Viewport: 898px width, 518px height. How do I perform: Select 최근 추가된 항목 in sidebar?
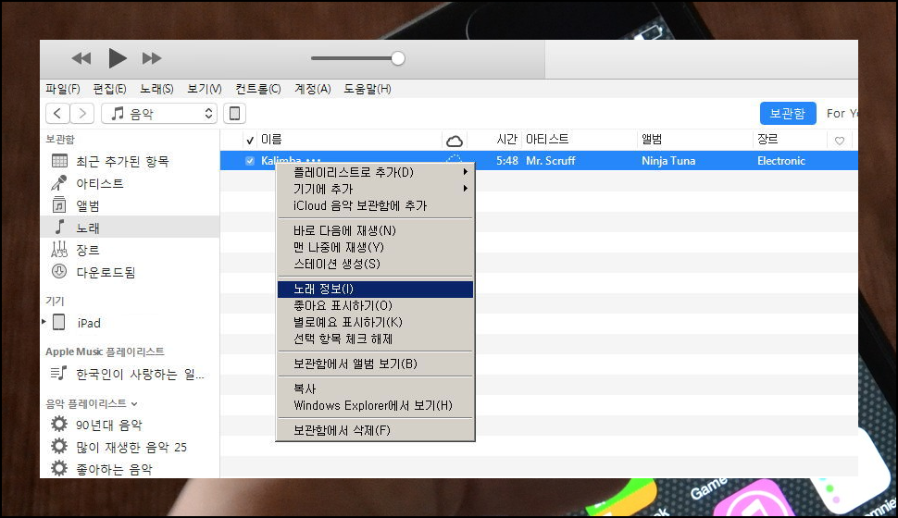[130, 161]
